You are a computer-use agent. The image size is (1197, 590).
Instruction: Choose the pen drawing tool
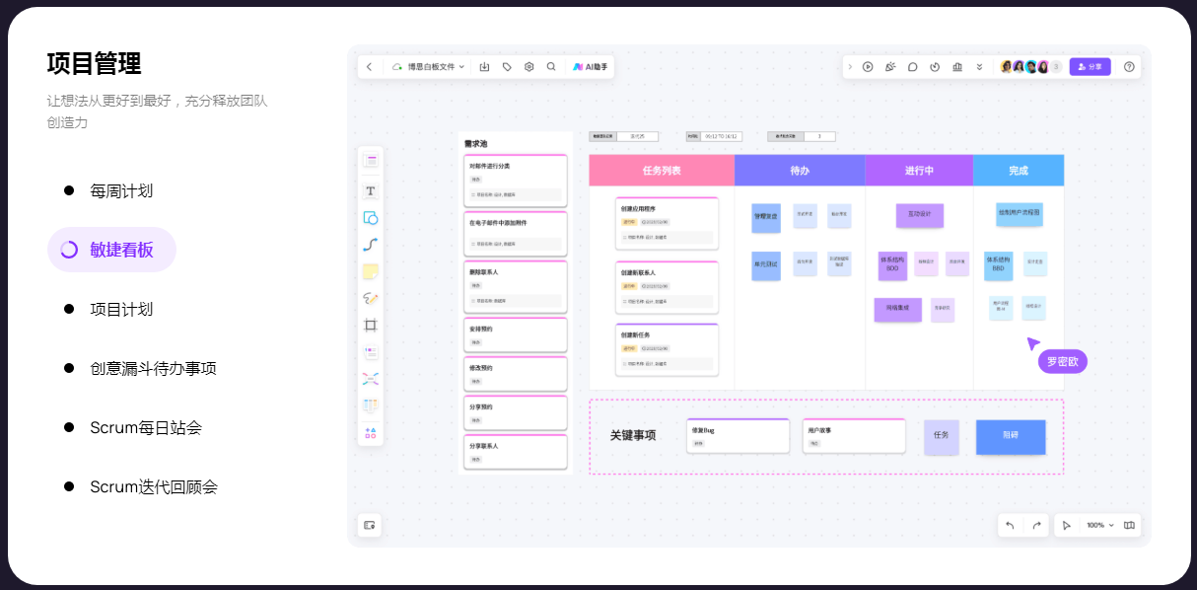(371, 298)
